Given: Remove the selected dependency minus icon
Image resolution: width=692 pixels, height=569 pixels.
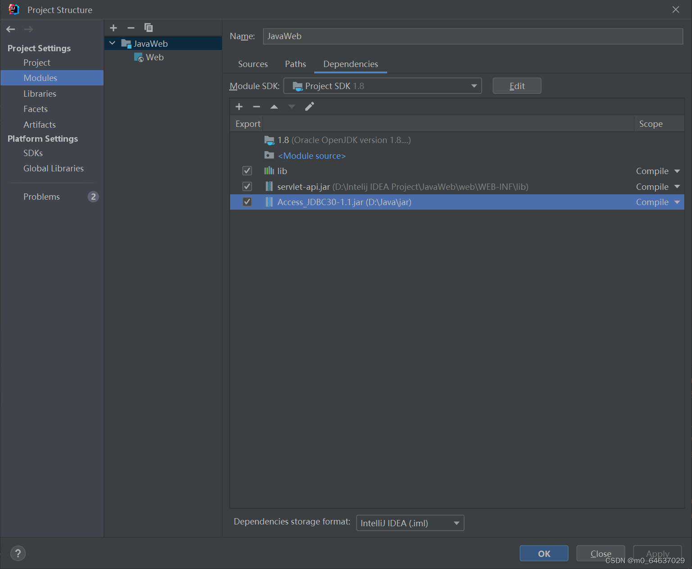Looking at the screenshot, I should pyautogui.click(x=257, y=107).
